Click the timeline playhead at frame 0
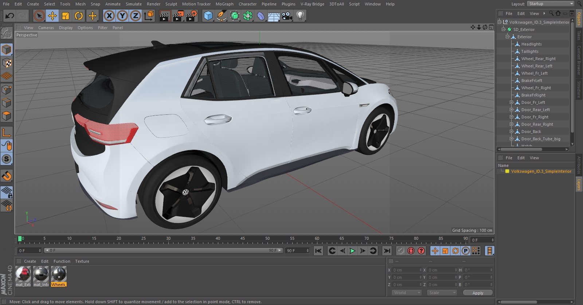This screenshot has height=305, width=583. coord(20,239)
